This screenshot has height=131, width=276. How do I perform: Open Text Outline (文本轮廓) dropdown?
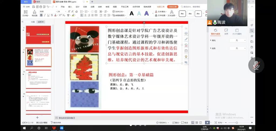[x=161, y=15]
